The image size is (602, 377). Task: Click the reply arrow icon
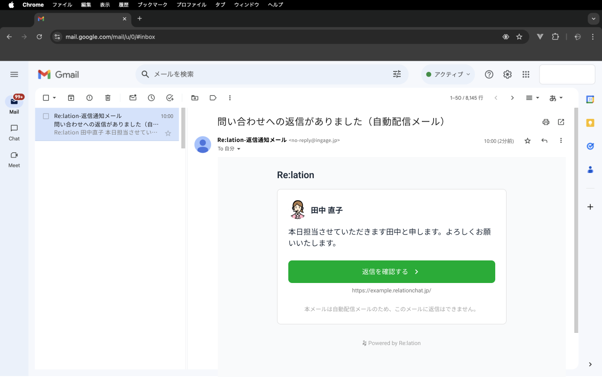click(544, 141)
